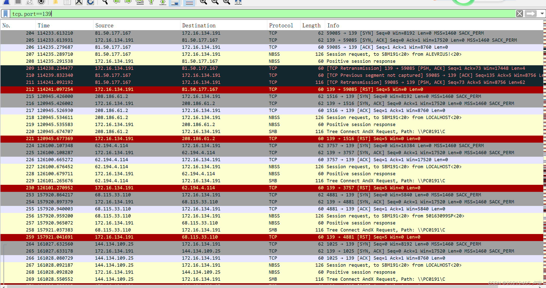
Task: Select packet 204 SYN from 81.50.177.167
Action: point(272,33)
